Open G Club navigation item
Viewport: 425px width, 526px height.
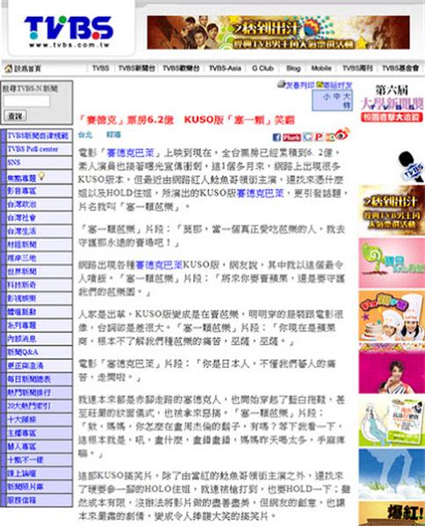point(263,68)
